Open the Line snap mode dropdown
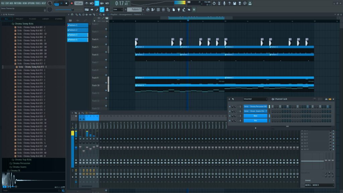 pyautogui.click(x=118, y=10)
